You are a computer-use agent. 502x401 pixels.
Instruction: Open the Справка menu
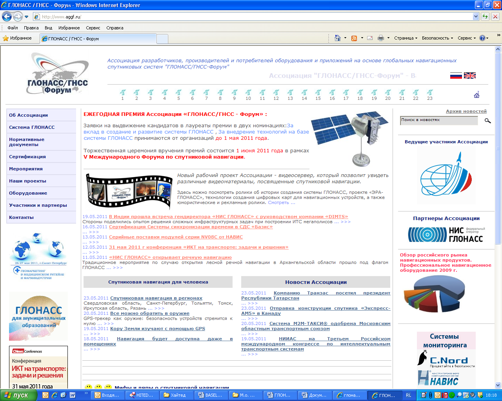pos(115,28)
